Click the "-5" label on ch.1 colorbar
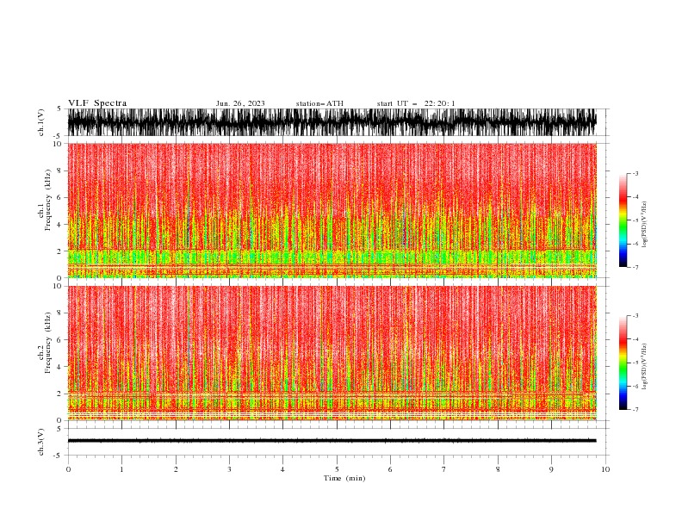Screen dimensions: 682x527 tap(635, 220)
